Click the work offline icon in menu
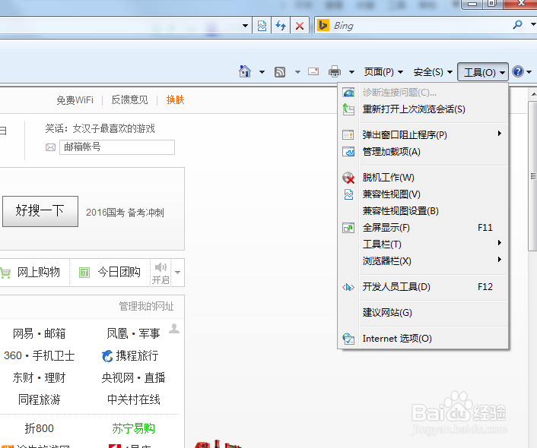Viewport: 537px width, 448px height. click(x=348, y=178)
